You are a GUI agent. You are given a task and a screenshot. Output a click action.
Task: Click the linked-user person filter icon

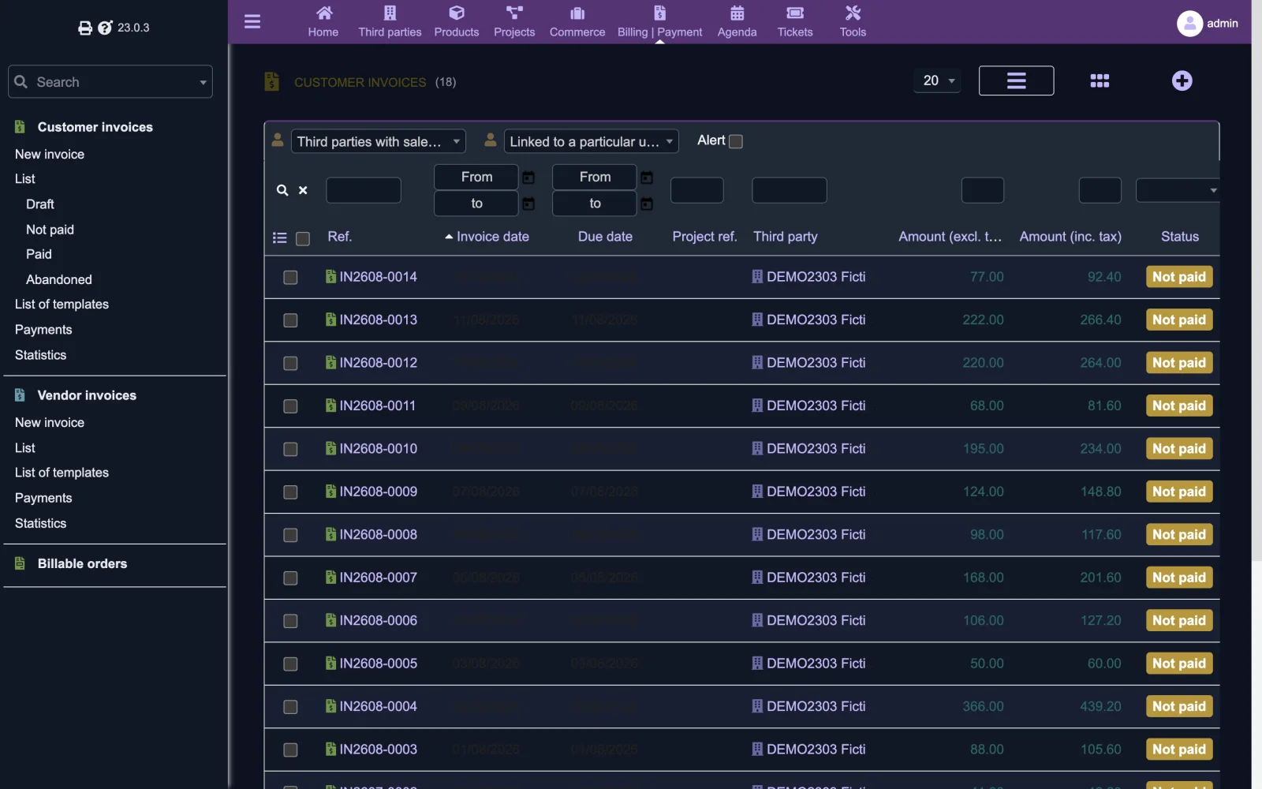click(x=491, y=140)
